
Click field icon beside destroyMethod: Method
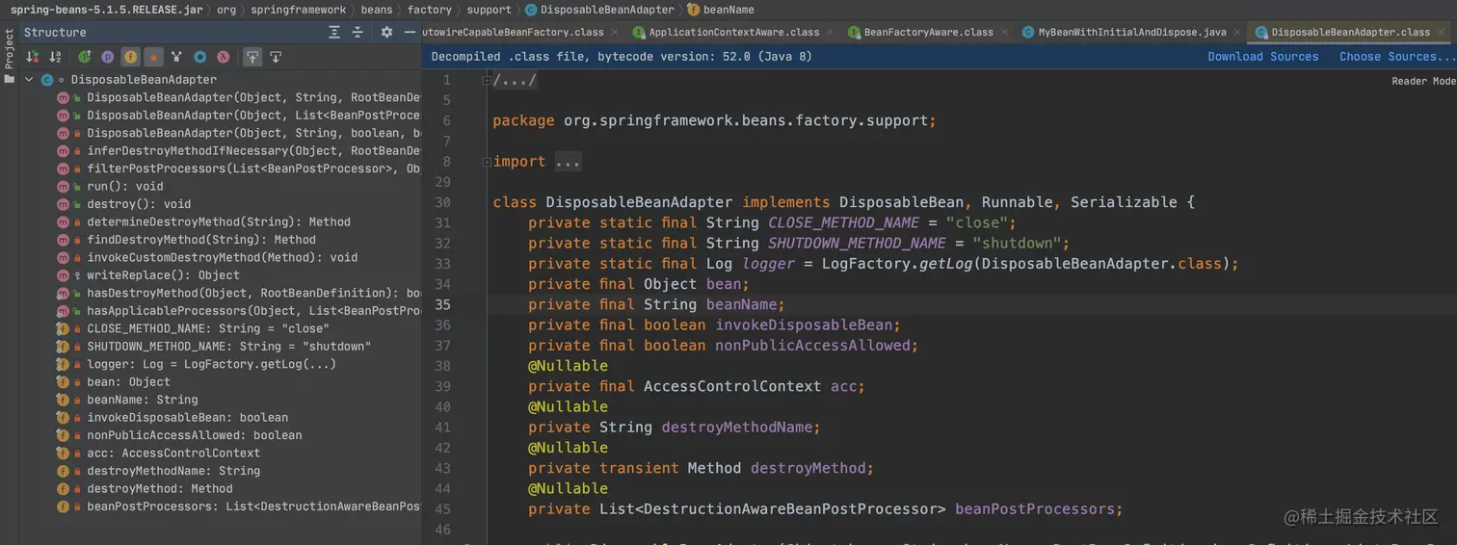pos(64,488)
